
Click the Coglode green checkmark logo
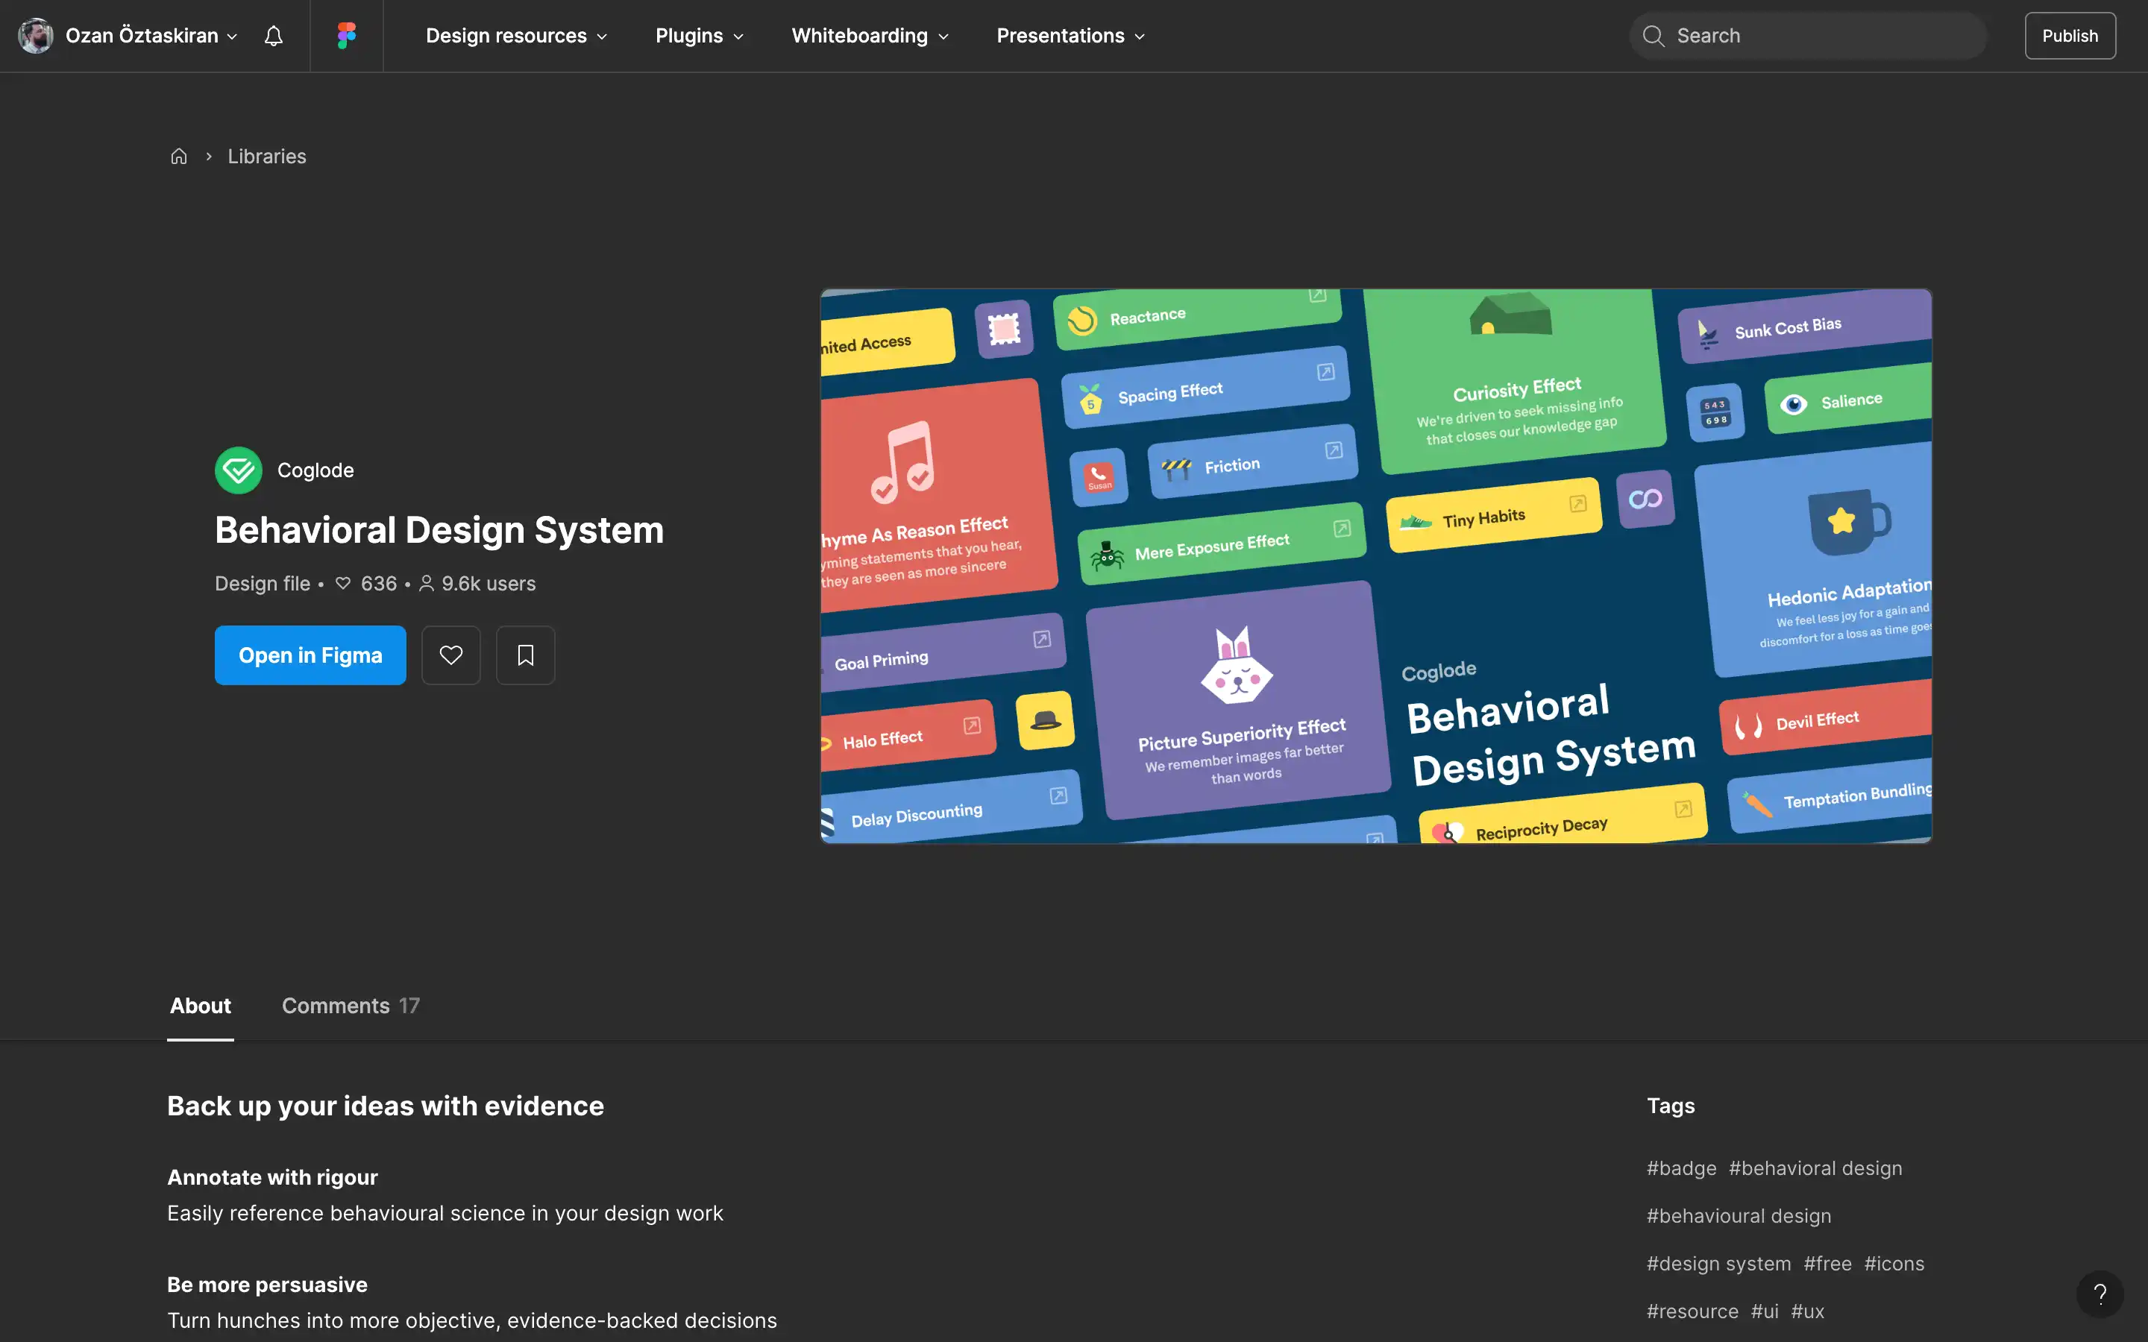tap(239, 470)
